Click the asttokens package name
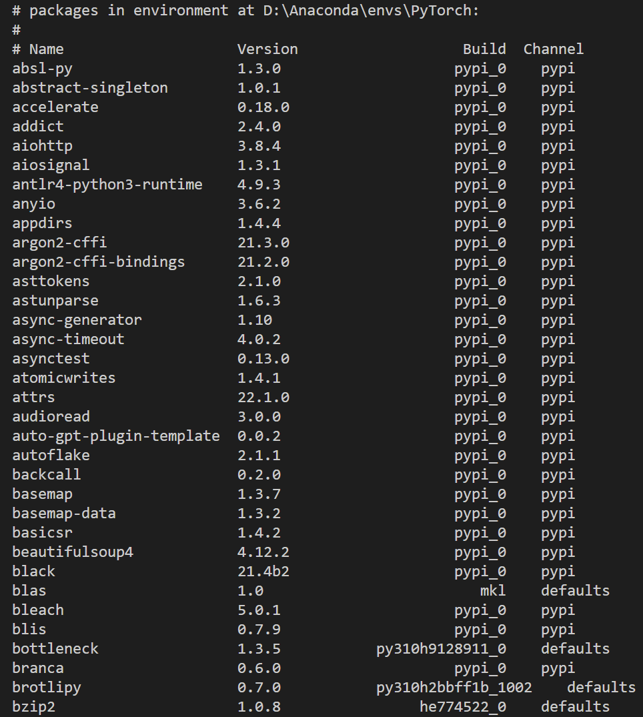Image resolution: width=643 pixels, height=717 pixels. pyautogui.click(x=51, y=281)
